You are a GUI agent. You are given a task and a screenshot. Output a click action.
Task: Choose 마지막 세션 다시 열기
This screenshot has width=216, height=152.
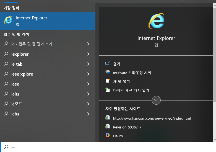point(131,91)
